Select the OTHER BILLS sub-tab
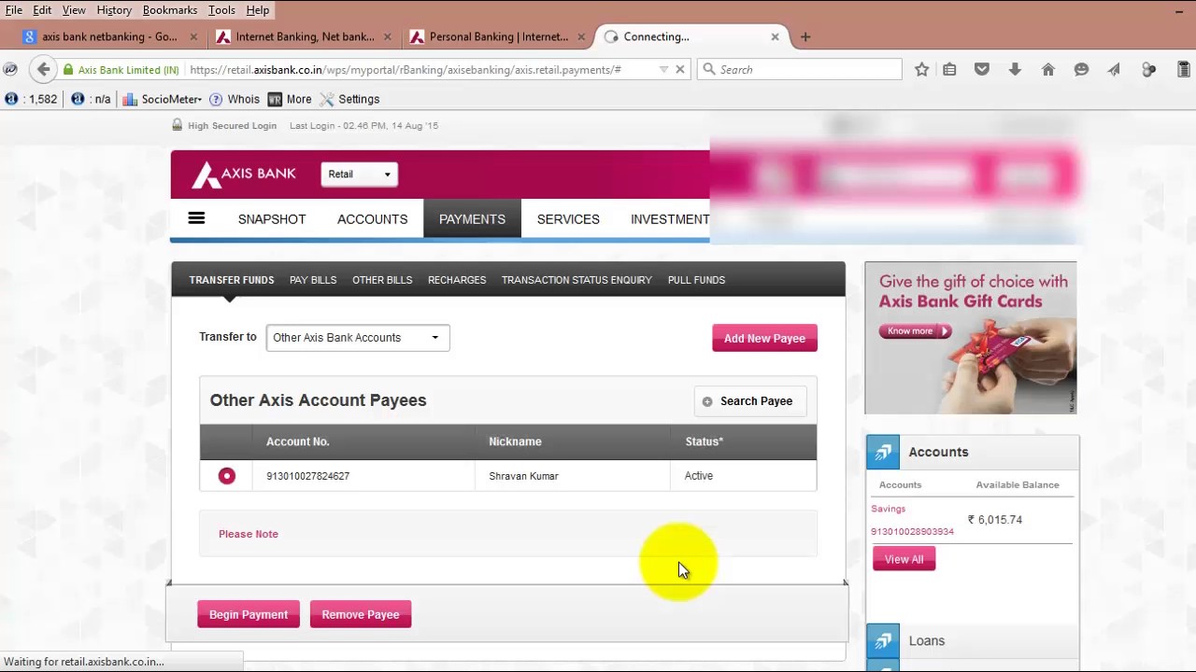Screen dimensions: 1196x672 tap(382, 280)
